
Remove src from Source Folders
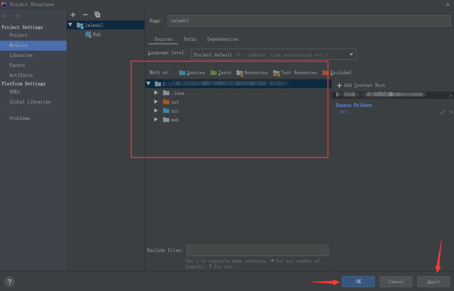click(451, 112)
